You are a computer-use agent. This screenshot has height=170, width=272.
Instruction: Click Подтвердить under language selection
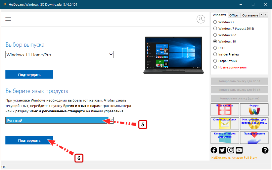[29, 140]
